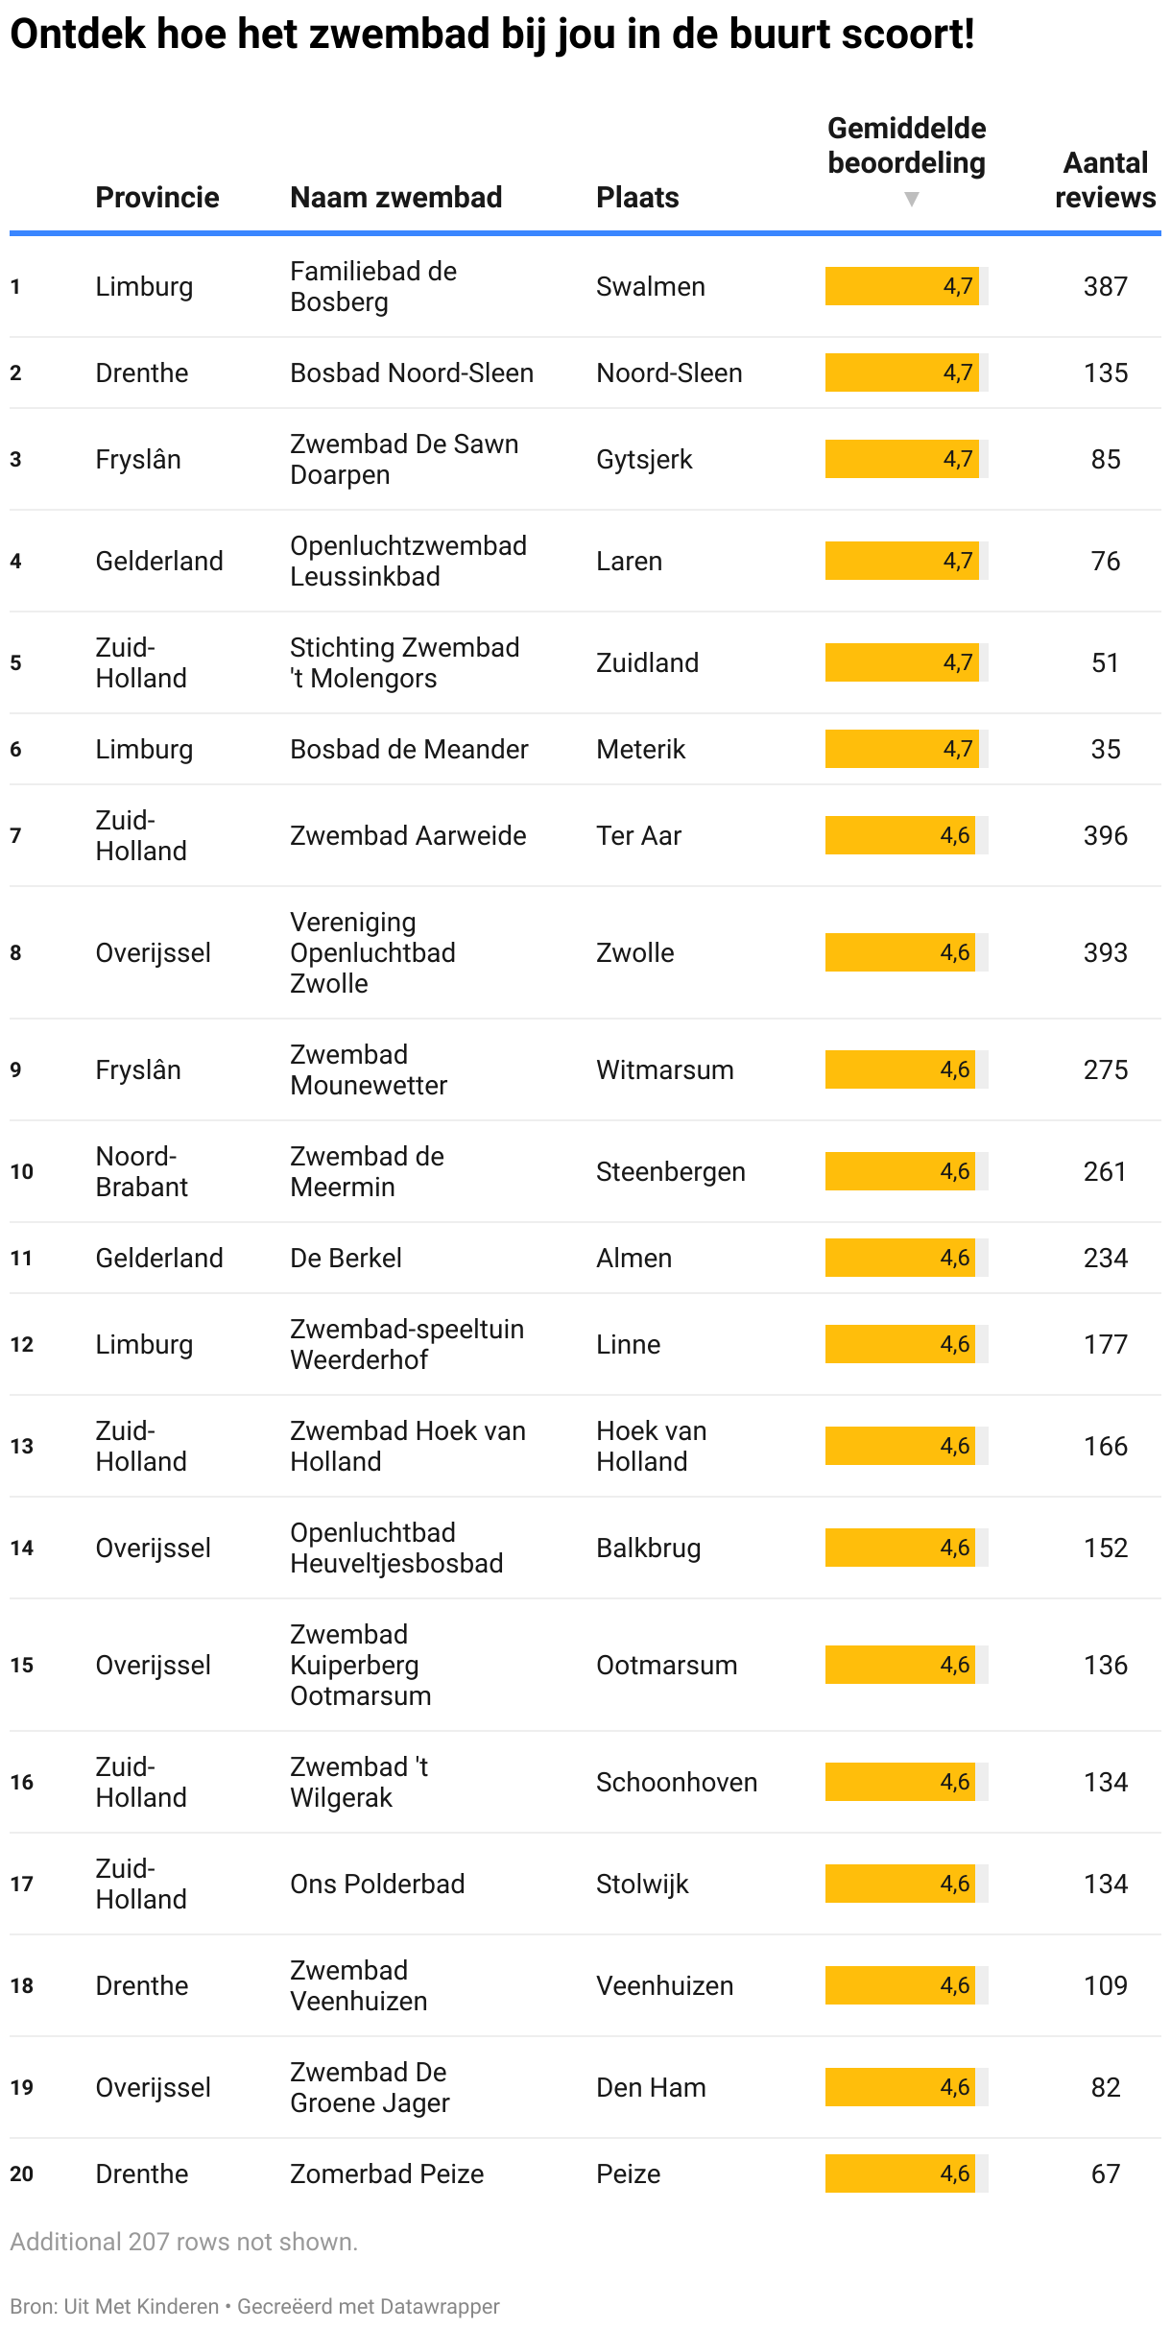Sort by the Provincie column header
The width and height of the screenshot is (1171, 2329).
tap(157, 198)
